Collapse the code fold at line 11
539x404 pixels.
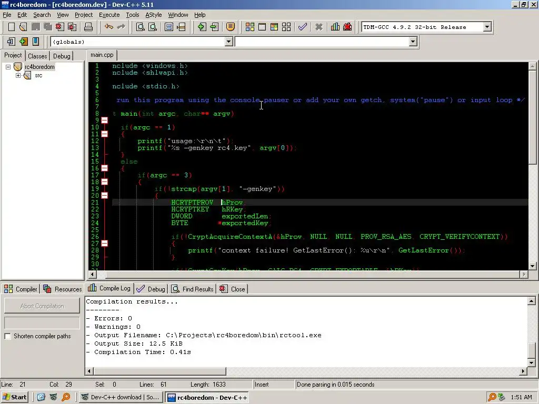pyautogui.click(x=105, y=134)
